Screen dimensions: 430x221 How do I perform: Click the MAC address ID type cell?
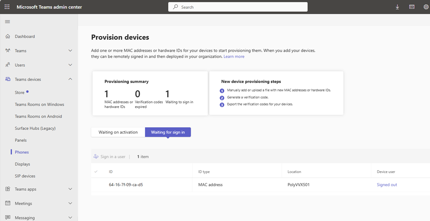coord(210,185)
